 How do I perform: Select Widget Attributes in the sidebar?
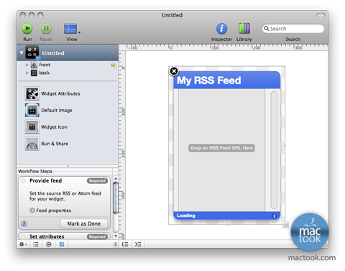coord(52,93)
